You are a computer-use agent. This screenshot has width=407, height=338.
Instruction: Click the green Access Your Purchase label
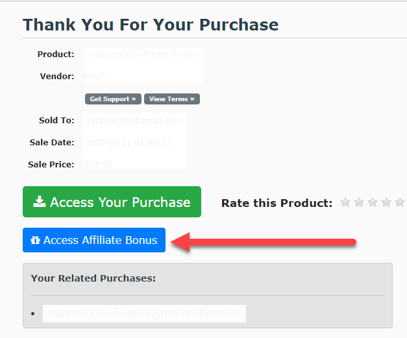click(120, 202)
